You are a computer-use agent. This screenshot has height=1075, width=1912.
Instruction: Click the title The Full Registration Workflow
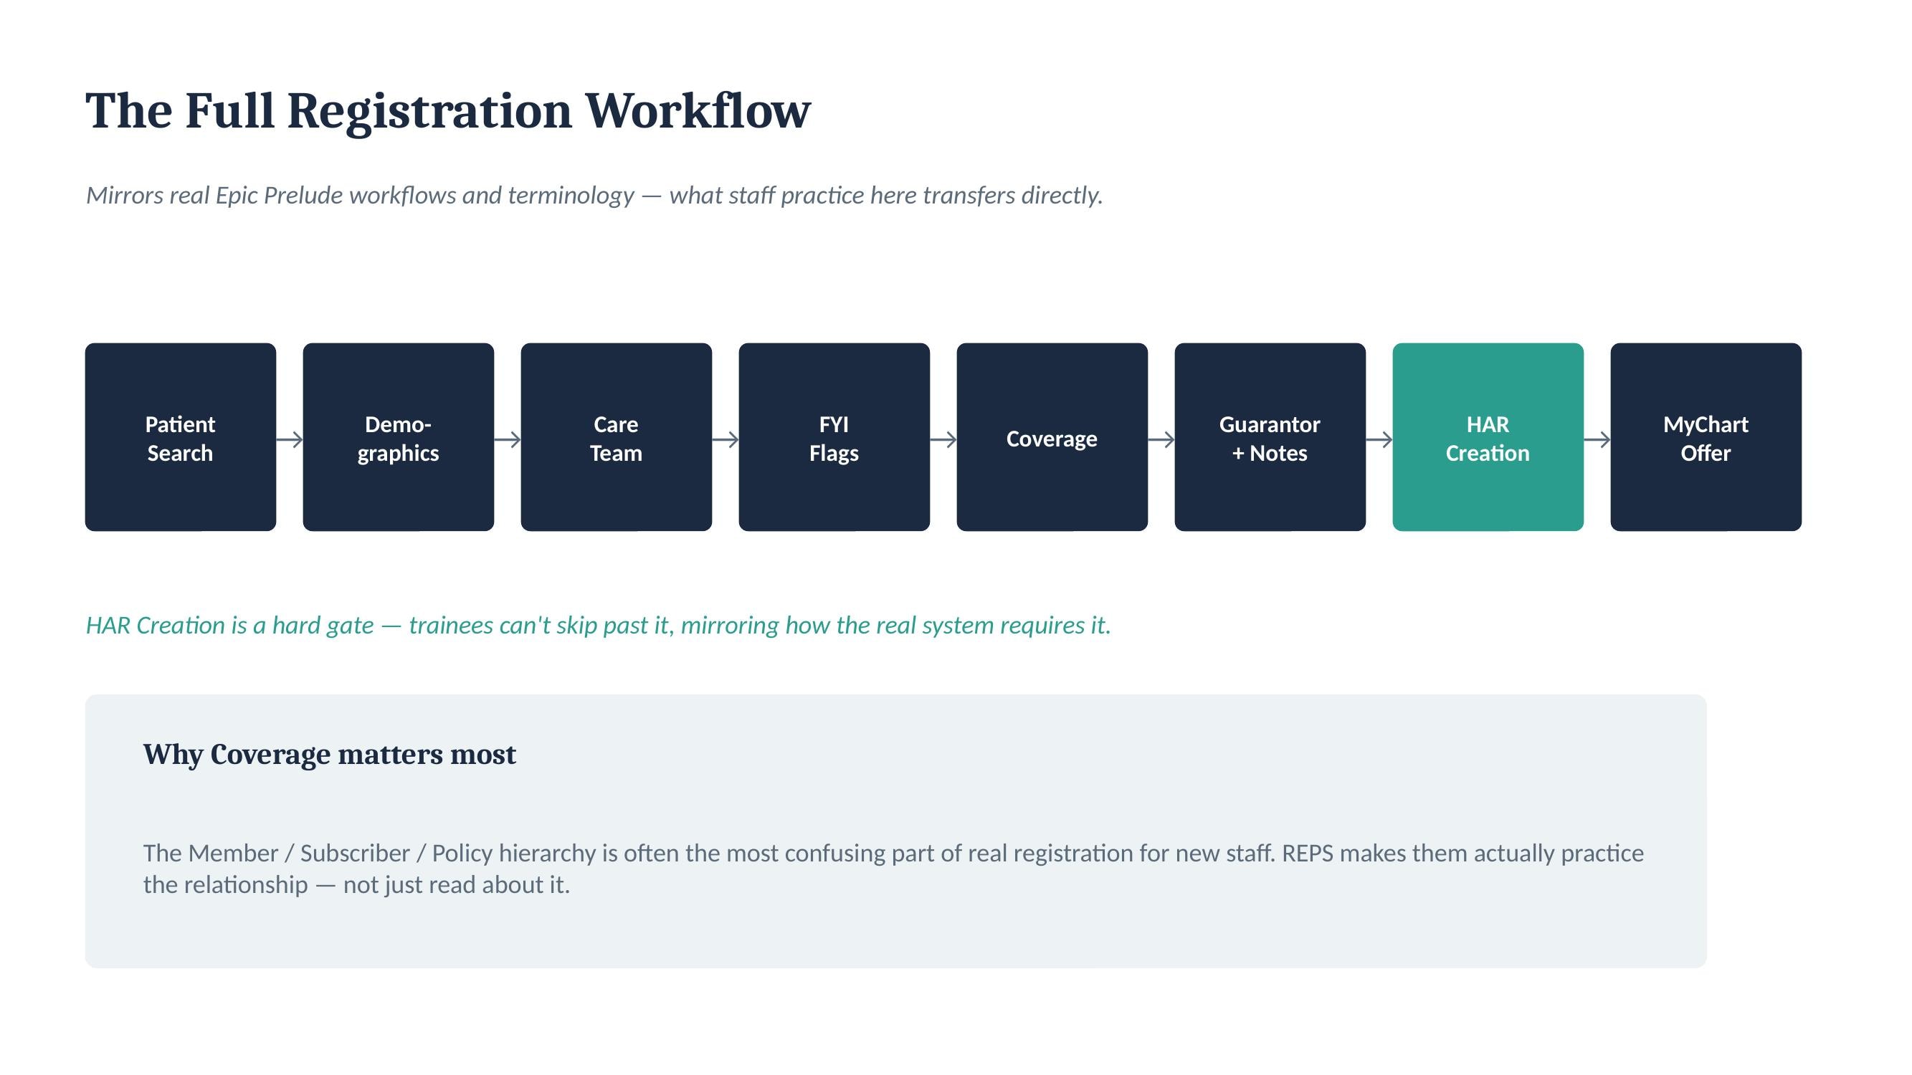pos(448,111)
